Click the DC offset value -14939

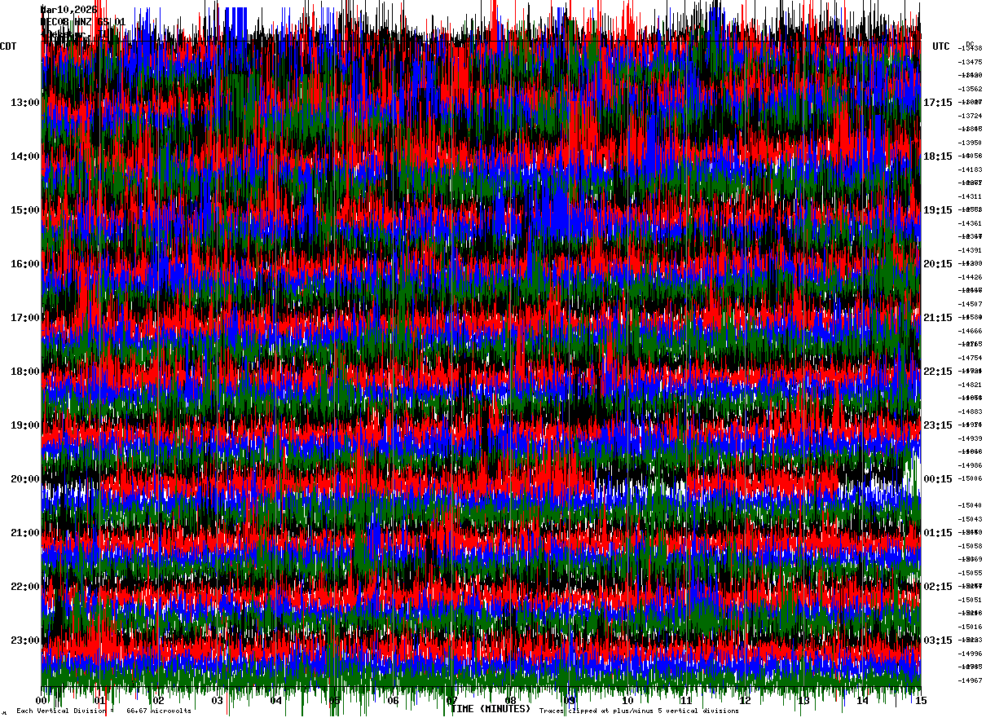click(970, 438)
